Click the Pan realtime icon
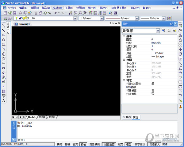Image resolution: width=184 pixels, height=147 pixels. pyautogui.click(x=71, y=13)
